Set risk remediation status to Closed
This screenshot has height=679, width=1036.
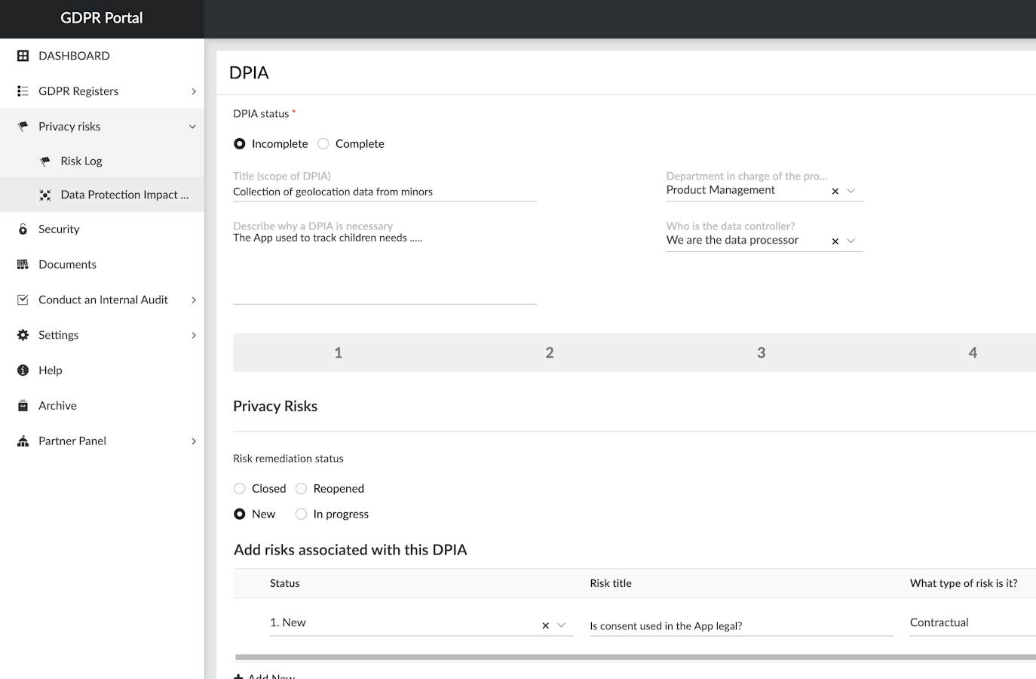point(240,489)
